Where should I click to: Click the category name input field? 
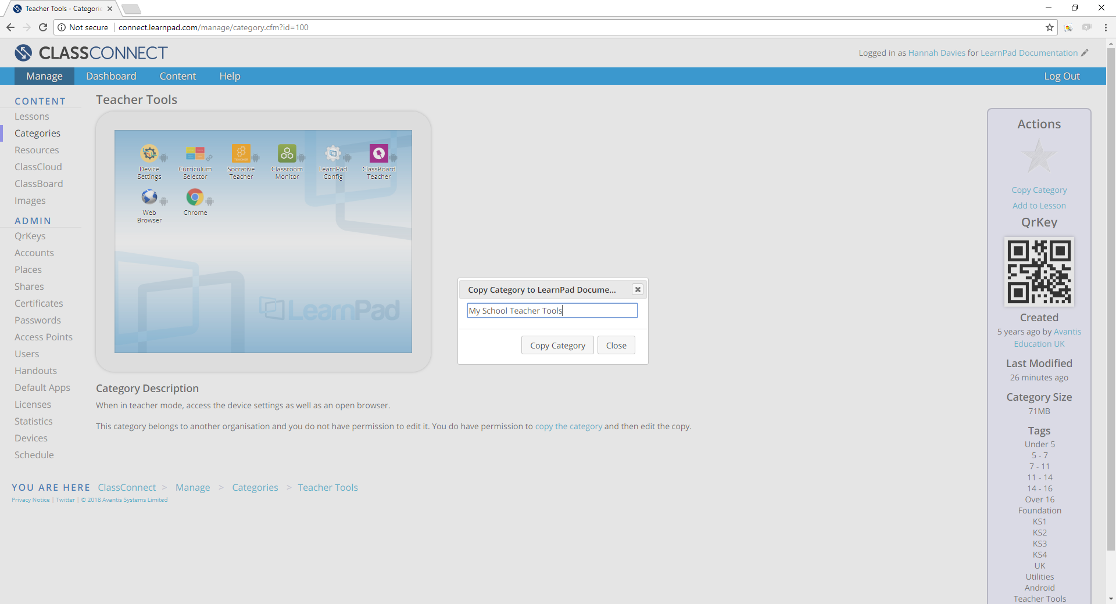click(x=552, y=311)
